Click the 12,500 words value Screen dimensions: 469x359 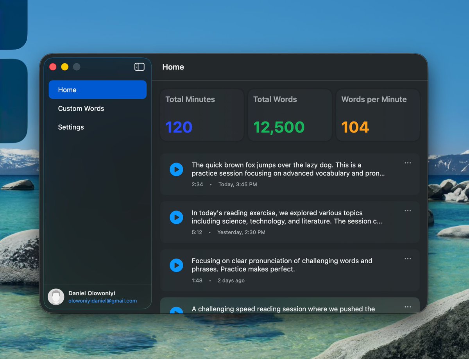279,127
